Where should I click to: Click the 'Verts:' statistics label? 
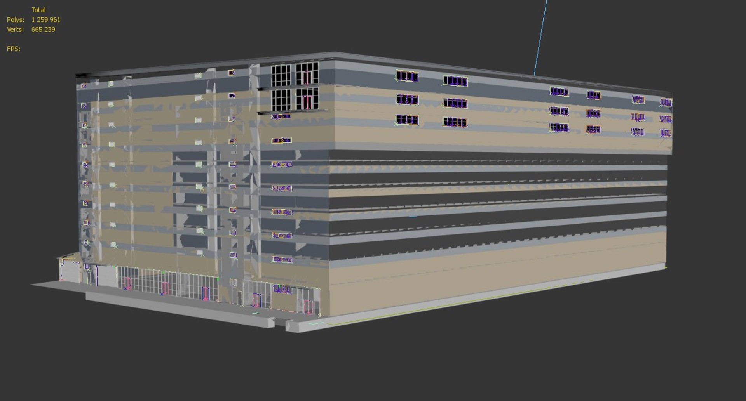pyautogui.click(x=15, y=29)
